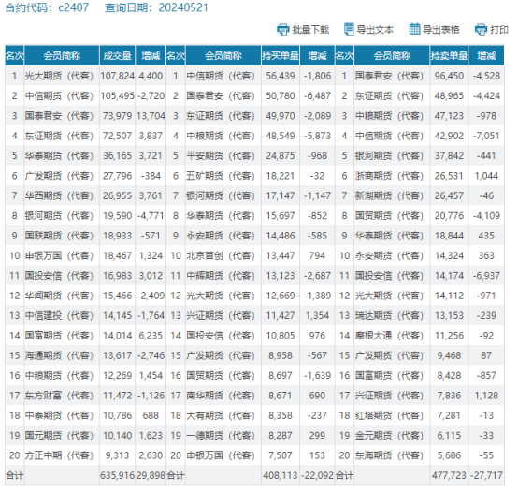Click the 导出表格 table icon
Viewport: 518px width, 491px height.
coord(414,29)
